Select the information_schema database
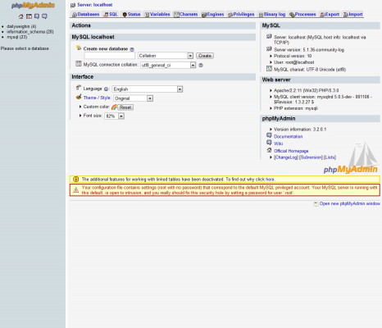The image size is (382, 328). point(30,32)
